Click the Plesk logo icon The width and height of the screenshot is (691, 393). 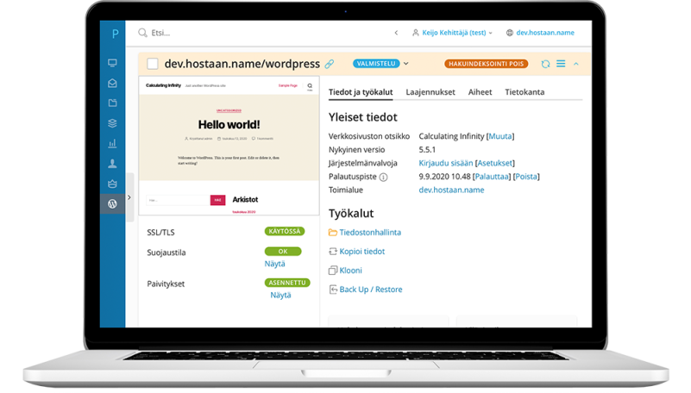[115, 34]
